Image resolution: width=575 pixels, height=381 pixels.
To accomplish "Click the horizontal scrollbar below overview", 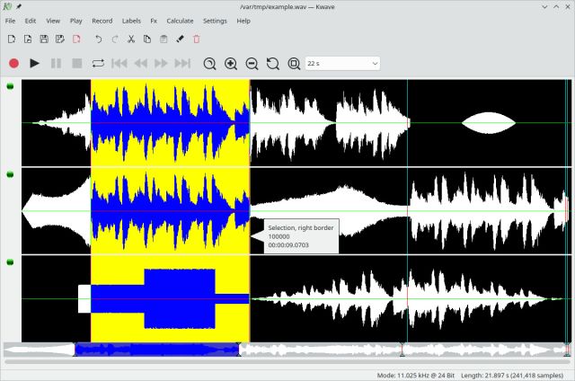I will (287, 362).
